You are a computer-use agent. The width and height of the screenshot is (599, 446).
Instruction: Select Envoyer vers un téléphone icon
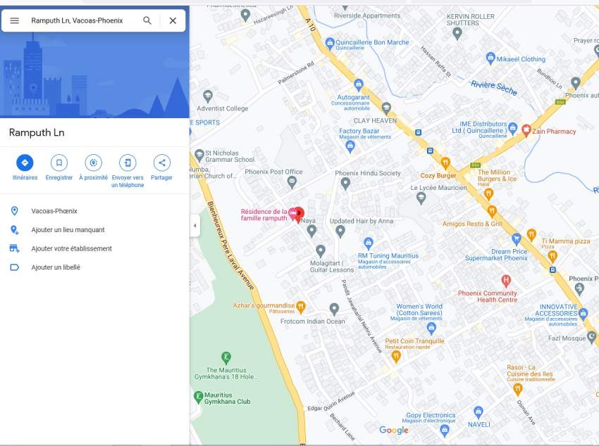pos(128,163)
